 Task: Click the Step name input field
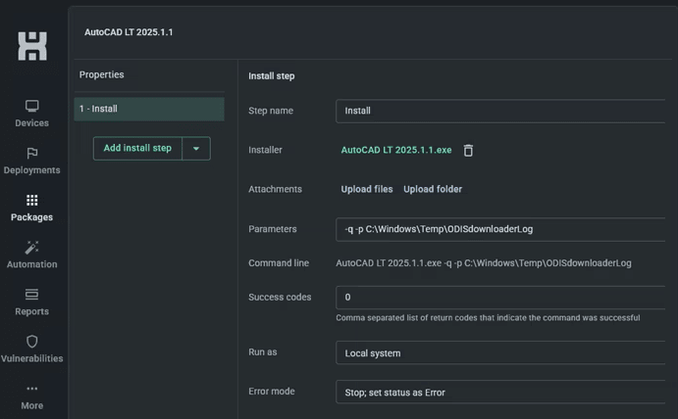pos(500,111)
